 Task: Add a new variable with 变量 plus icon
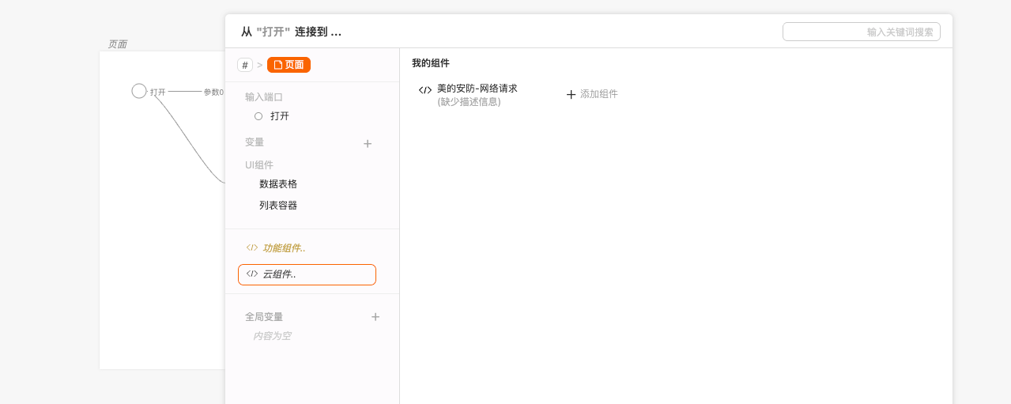[x=368, y=144]
